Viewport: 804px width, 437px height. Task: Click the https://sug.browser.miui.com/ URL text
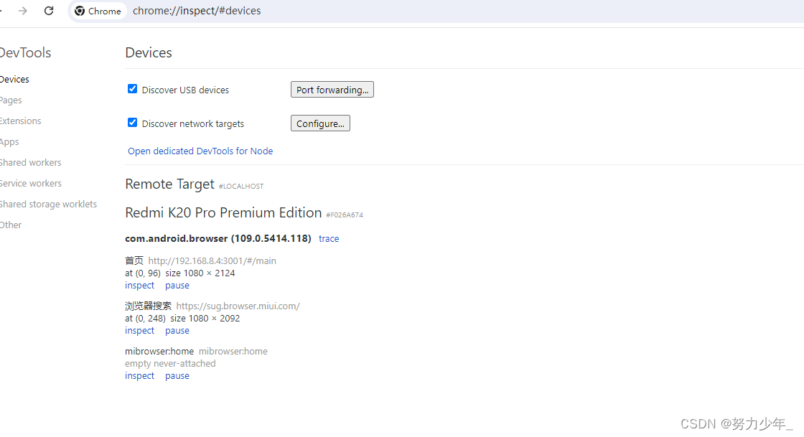tap(238, 306)
